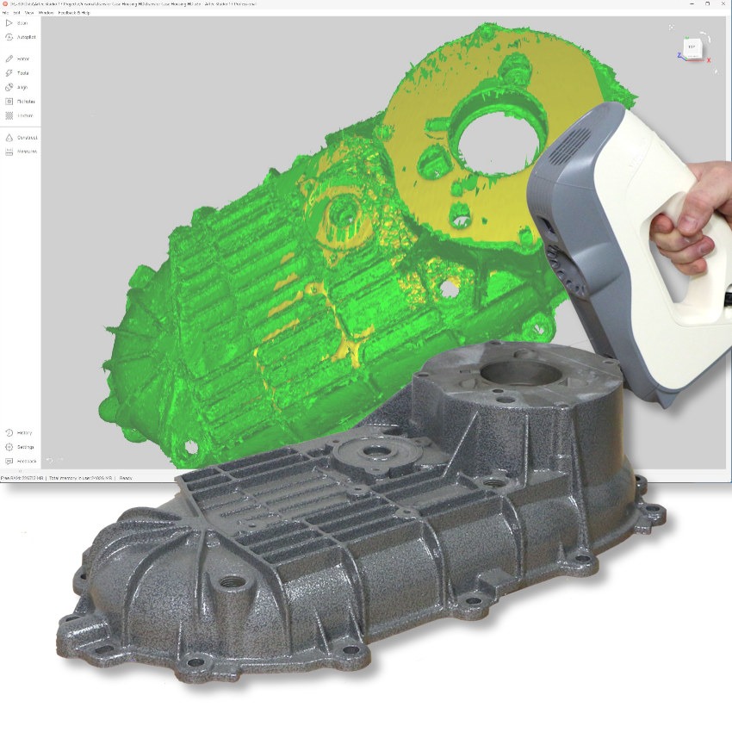
Task: Send Feedback via the sidebar icon
Action: click(17, 460)
